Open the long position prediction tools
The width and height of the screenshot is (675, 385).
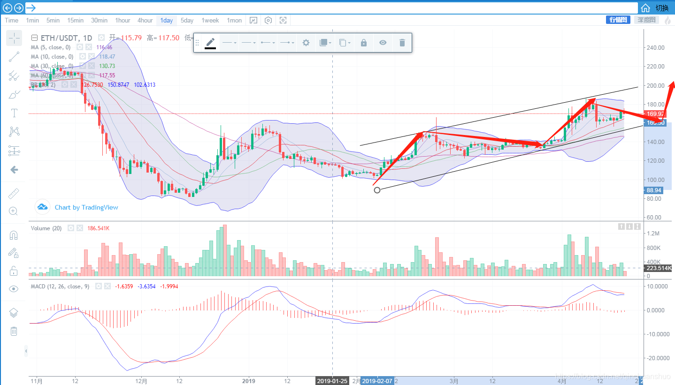click(x=14, y=151)
